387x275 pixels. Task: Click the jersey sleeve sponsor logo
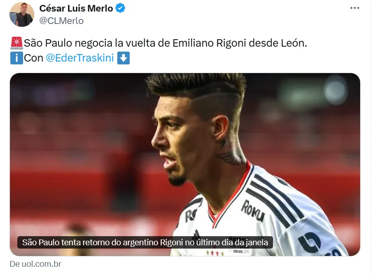point(310,242)
